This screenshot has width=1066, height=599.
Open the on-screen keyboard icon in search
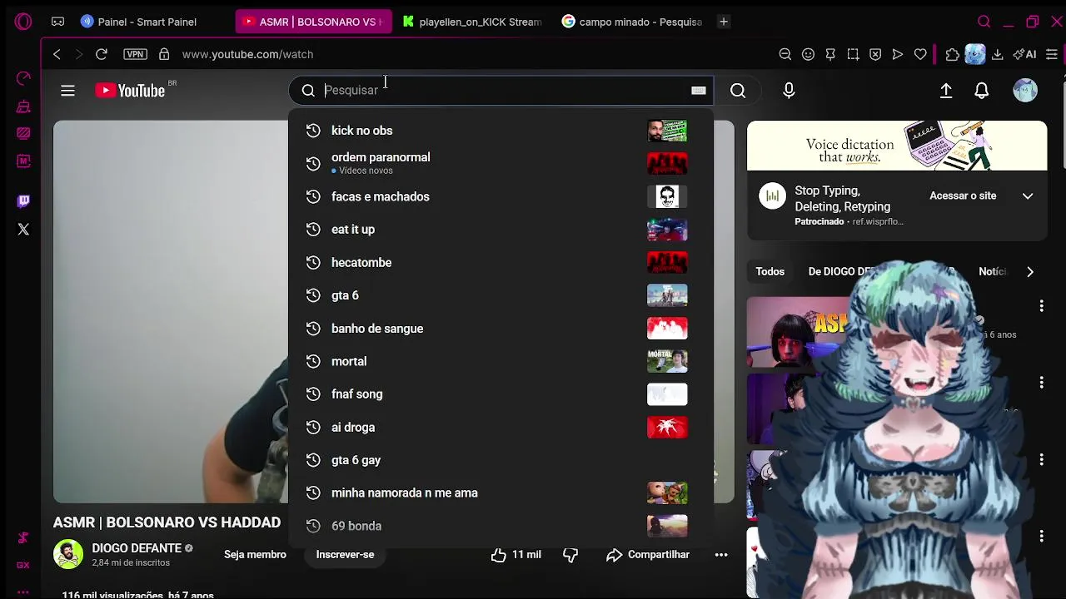coord(699,90)
